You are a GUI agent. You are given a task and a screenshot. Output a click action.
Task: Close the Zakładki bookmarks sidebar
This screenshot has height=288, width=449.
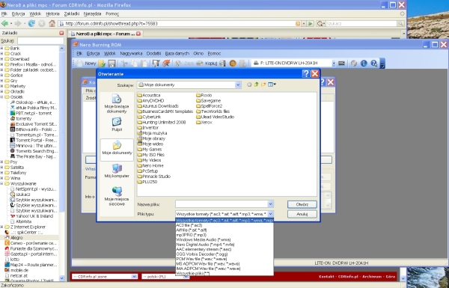[61, 33]
